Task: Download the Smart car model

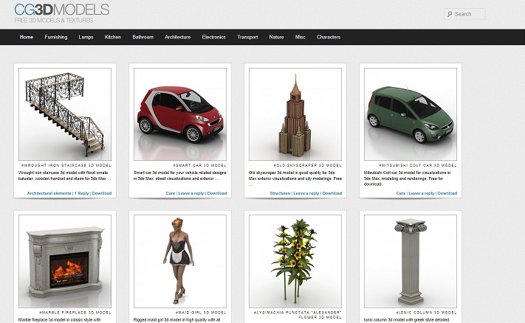Action: 217,193
